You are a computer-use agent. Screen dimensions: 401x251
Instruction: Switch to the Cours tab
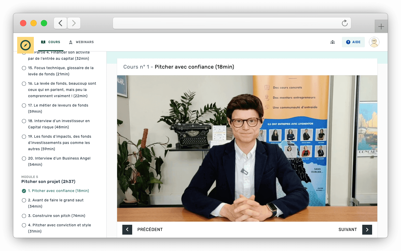51,42
